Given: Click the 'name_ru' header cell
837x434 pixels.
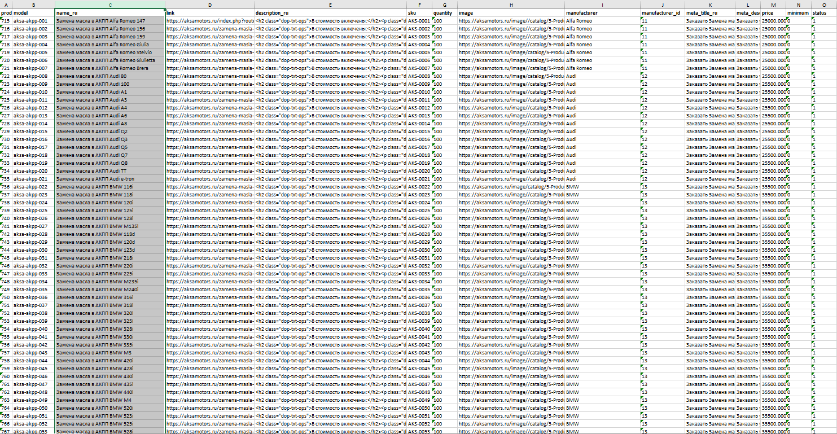Looking at the screenshot, I should (110, 12).
